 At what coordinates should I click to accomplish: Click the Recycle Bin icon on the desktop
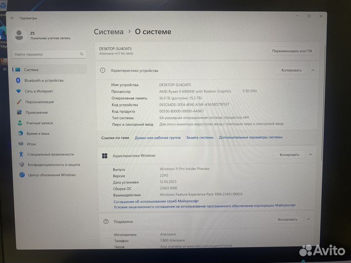3,5
